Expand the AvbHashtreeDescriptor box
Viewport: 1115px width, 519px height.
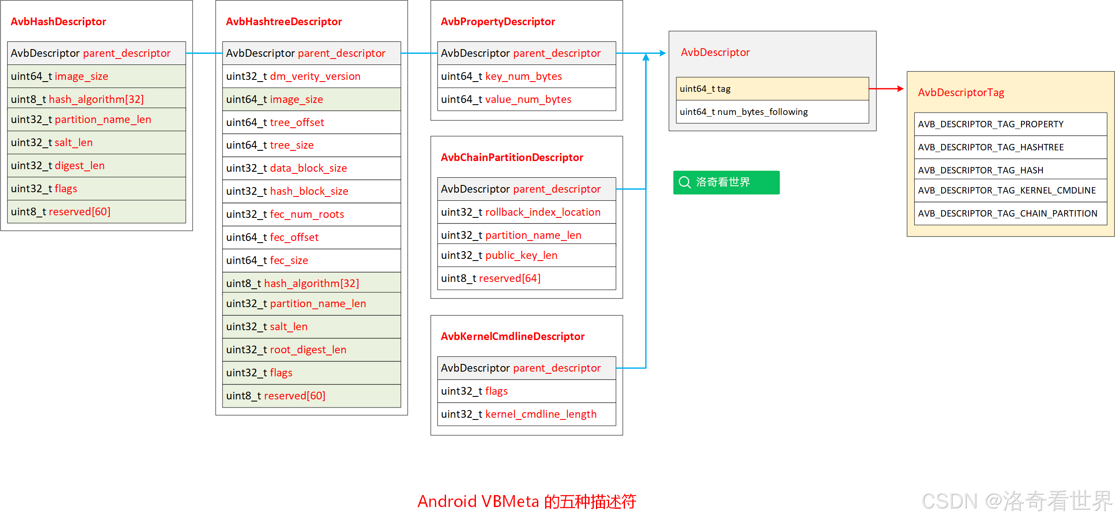[312, 208]
